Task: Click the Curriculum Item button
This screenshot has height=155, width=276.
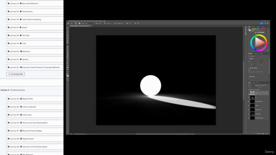Action: [16, 74]
